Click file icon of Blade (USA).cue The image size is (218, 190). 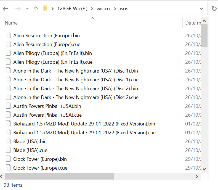8,149
